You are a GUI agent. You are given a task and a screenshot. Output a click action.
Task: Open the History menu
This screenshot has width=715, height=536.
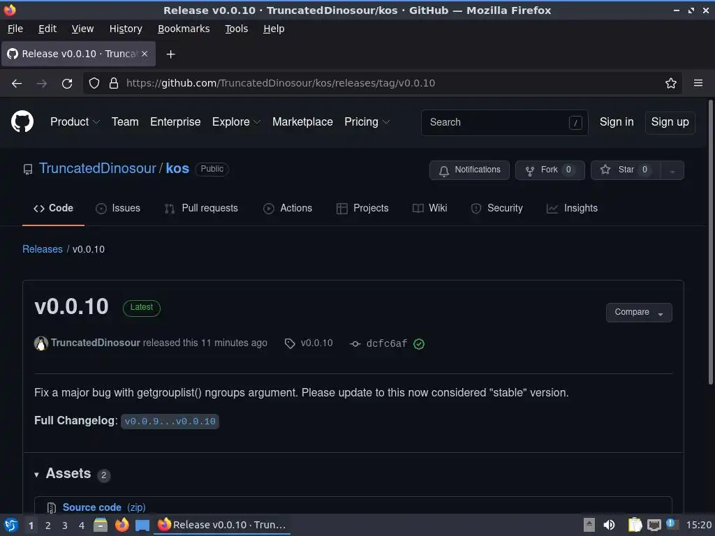[x=126, y=29]
